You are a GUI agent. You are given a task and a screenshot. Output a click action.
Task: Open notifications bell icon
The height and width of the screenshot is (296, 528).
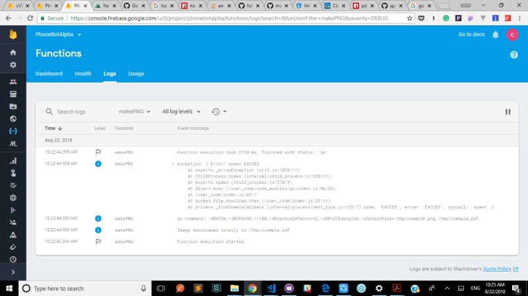(496, 35)
